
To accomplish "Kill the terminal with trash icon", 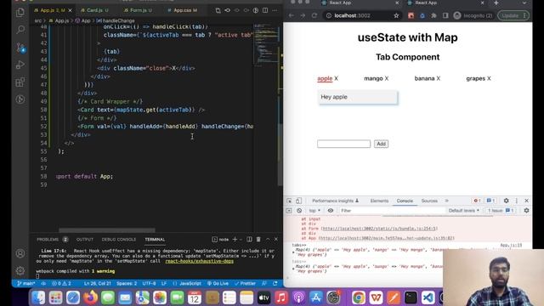I will click(x=258, y=240).
